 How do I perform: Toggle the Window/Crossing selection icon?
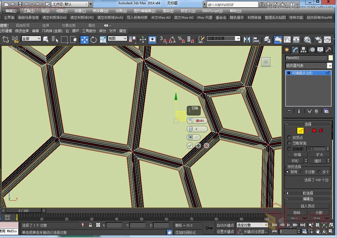pos(73,40)
